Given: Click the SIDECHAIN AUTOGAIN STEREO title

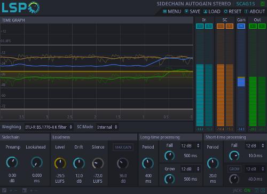Looking at the screenshot, I should [194, 4].
